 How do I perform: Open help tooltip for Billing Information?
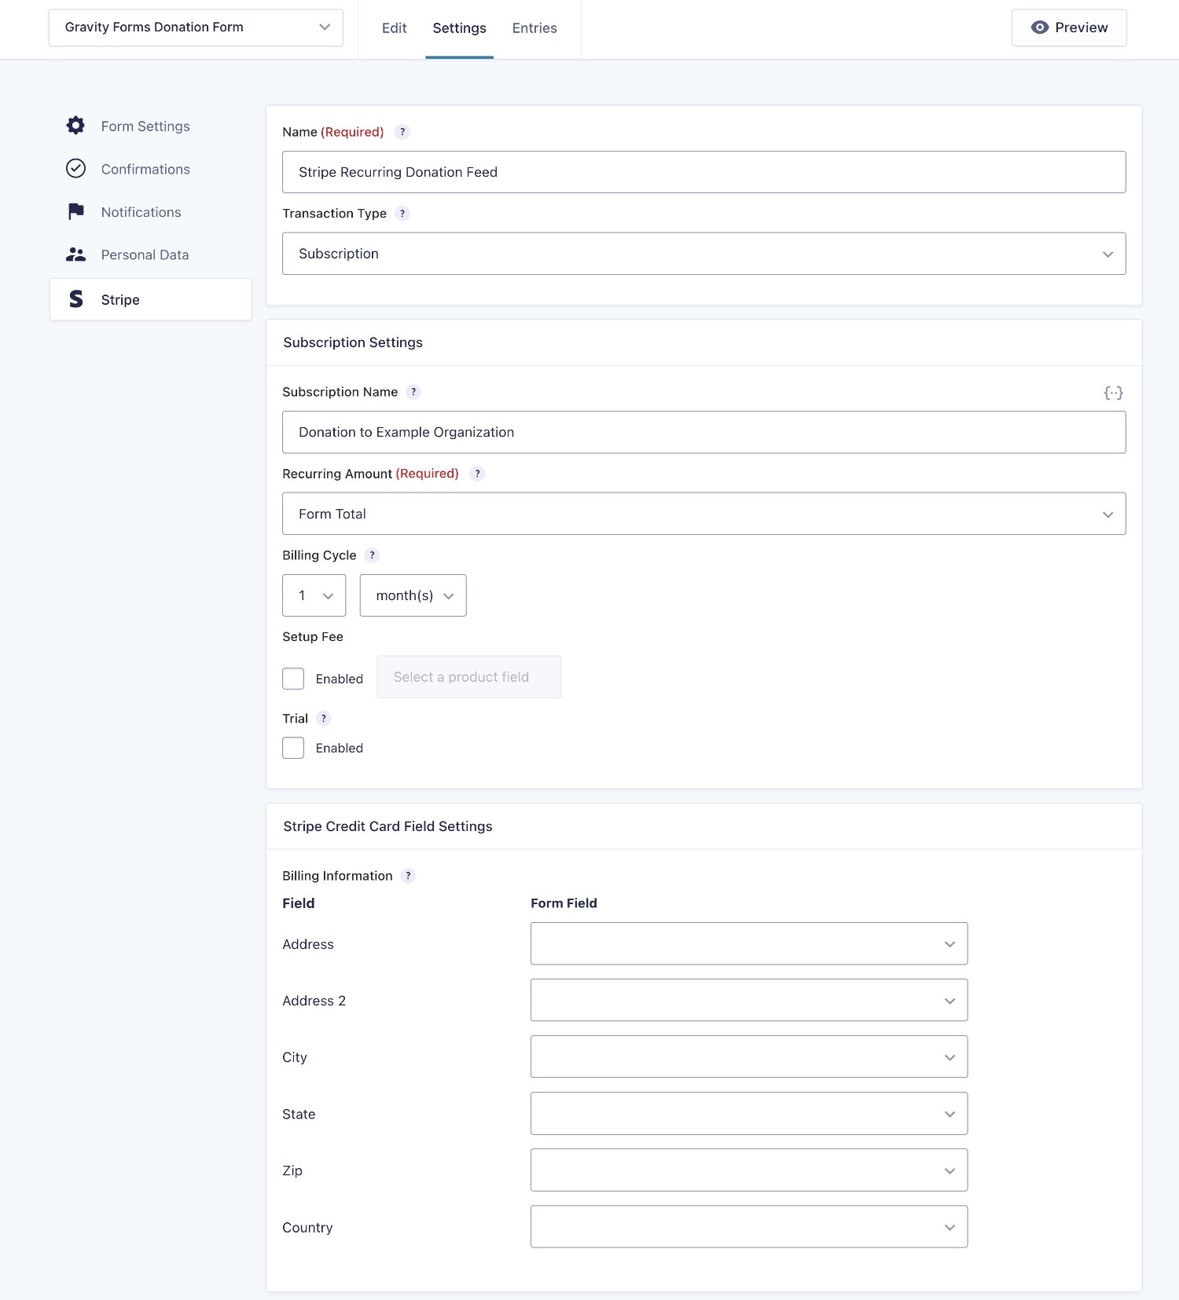click(x=408, y=876)
